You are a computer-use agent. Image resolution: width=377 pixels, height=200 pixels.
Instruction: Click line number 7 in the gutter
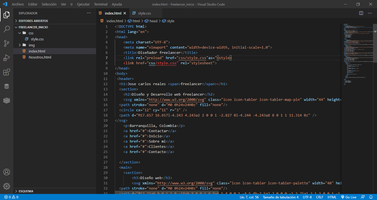coord(107,58)
